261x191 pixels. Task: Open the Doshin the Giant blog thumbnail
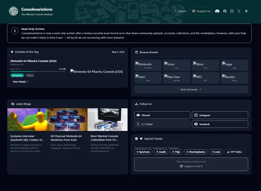[x=28, y=120]
